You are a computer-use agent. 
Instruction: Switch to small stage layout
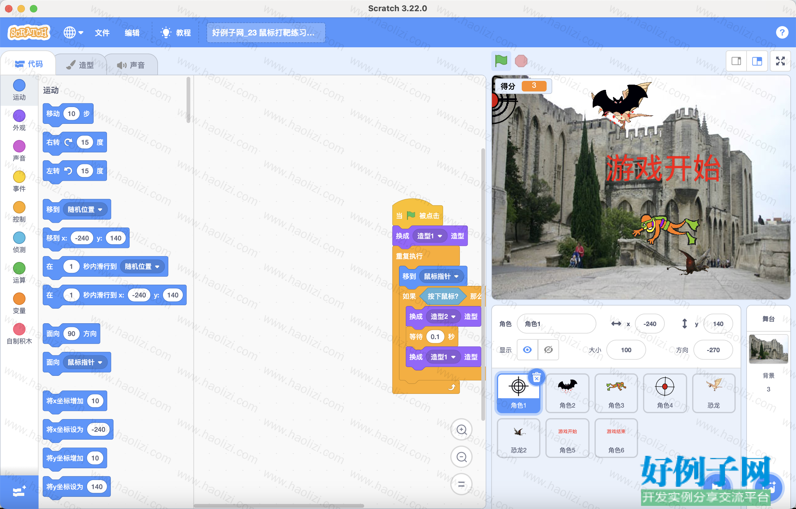[736, 61]
